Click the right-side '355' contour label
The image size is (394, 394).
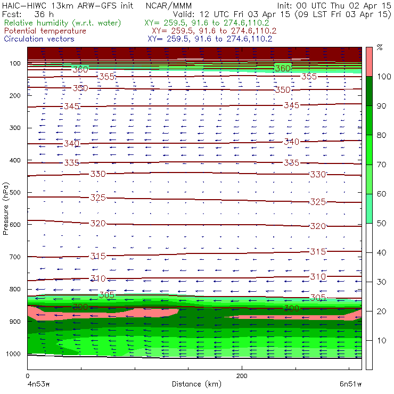[x=309, y=76]
